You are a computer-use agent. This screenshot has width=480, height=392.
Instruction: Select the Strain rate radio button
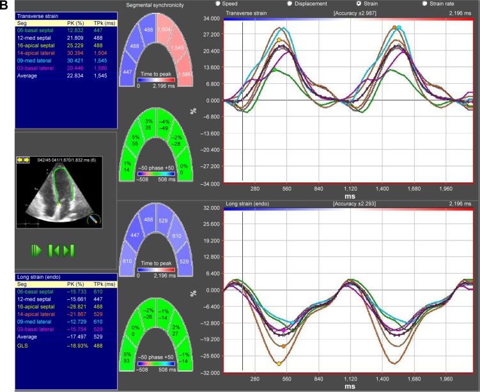click(x=424, y=4)
